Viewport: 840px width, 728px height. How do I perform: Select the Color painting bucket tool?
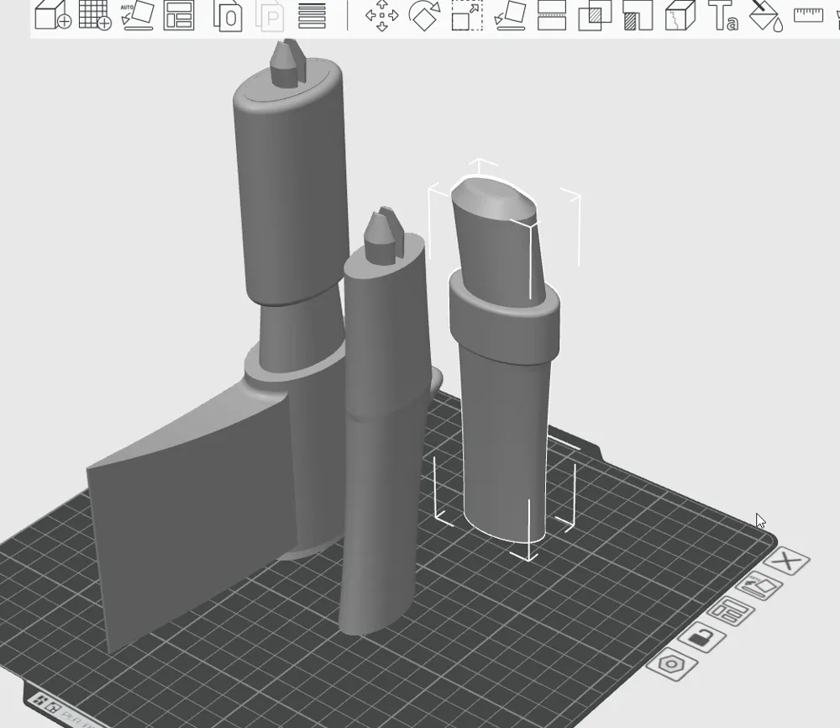[x=765, y=15]
